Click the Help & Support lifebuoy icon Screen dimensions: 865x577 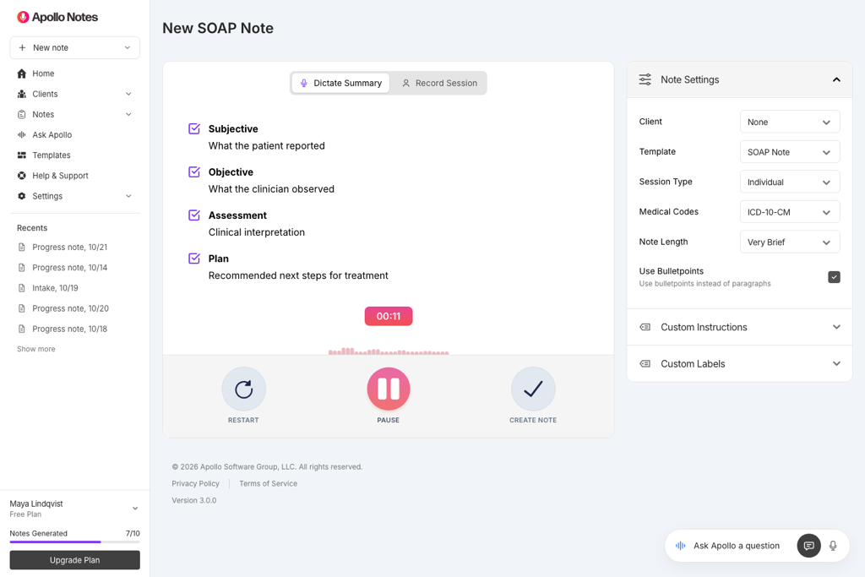pyautogui.click(x=21, y=176)
